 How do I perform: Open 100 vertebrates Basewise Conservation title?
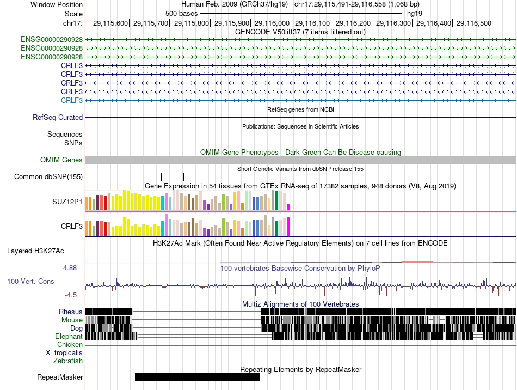300,268
